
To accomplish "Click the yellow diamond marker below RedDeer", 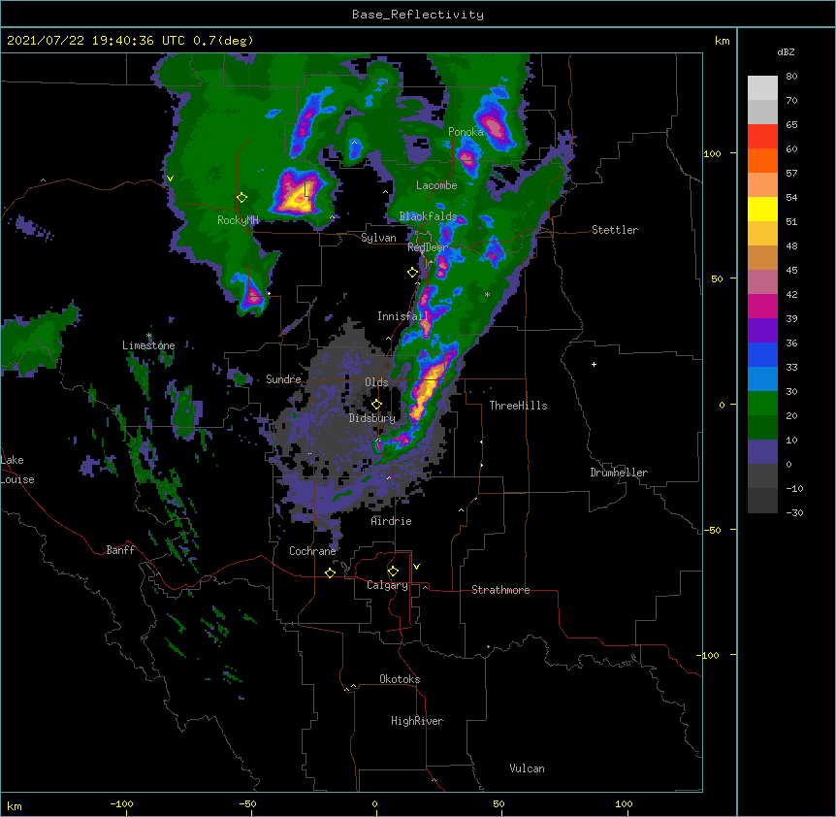I will (x=412, y=272).
